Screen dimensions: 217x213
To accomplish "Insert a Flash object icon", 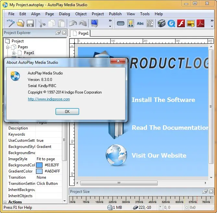I will [x=181, y=23].
